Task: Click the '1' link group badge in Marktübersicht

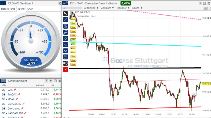Action: coord(46,81)
